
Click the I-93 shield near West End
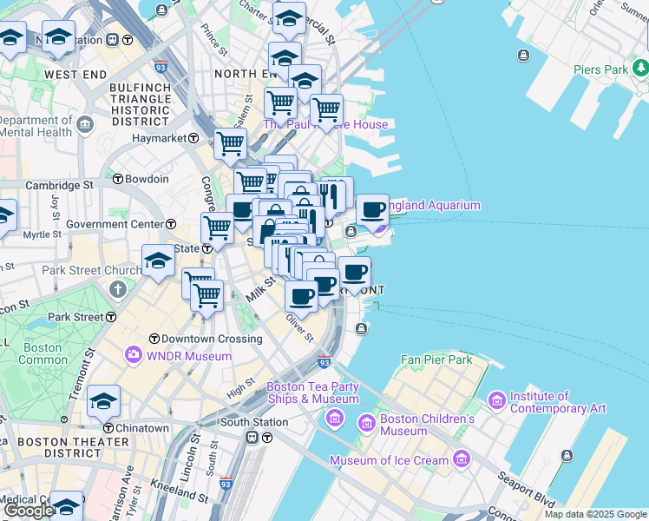click(x=161, y=67)
